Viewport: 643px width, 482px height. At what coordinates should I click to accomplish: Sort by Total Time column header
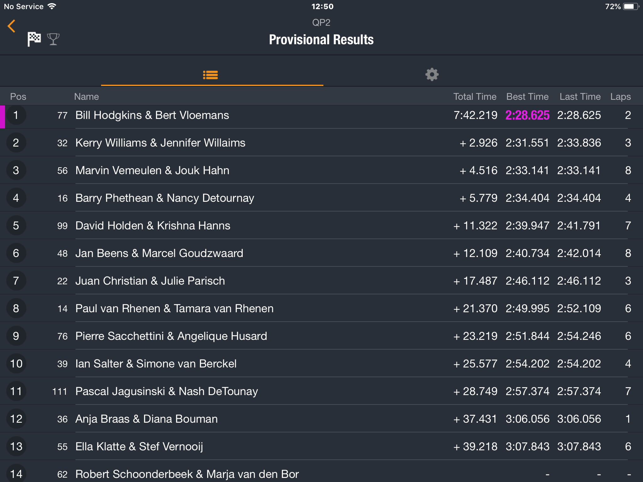[475, 97]
